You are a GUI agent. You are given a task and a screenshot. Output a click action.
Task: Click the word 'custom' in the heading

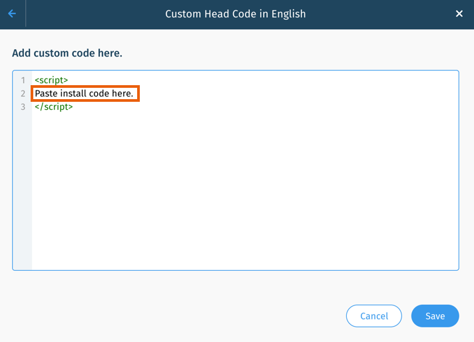51,53
